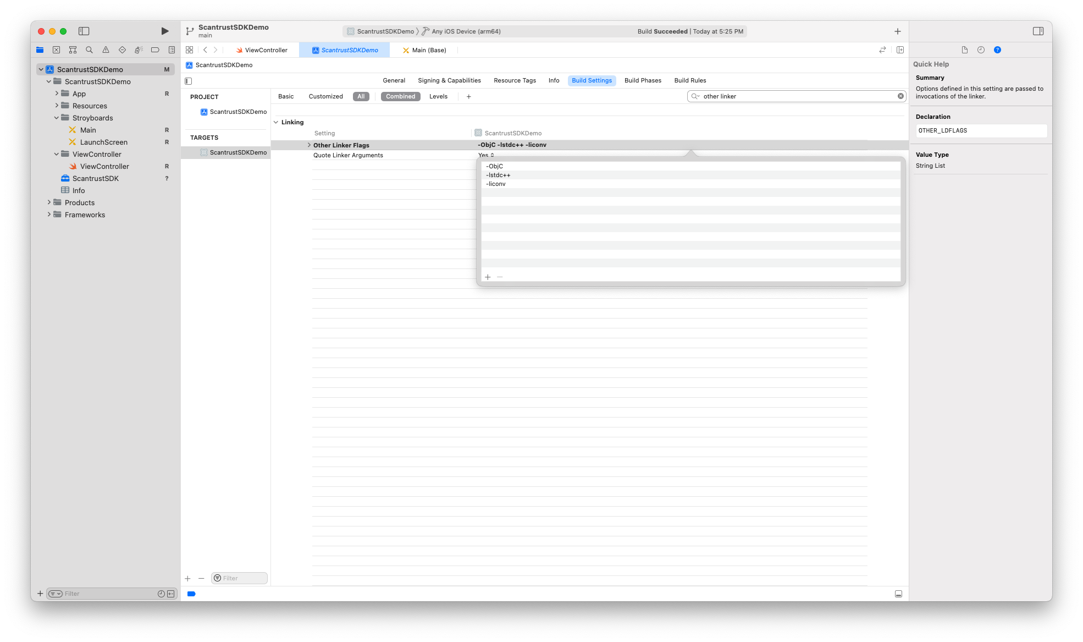Click the other linker search field
The image size is (1083, 642).
pyautogui.click(x=797, y=96)
